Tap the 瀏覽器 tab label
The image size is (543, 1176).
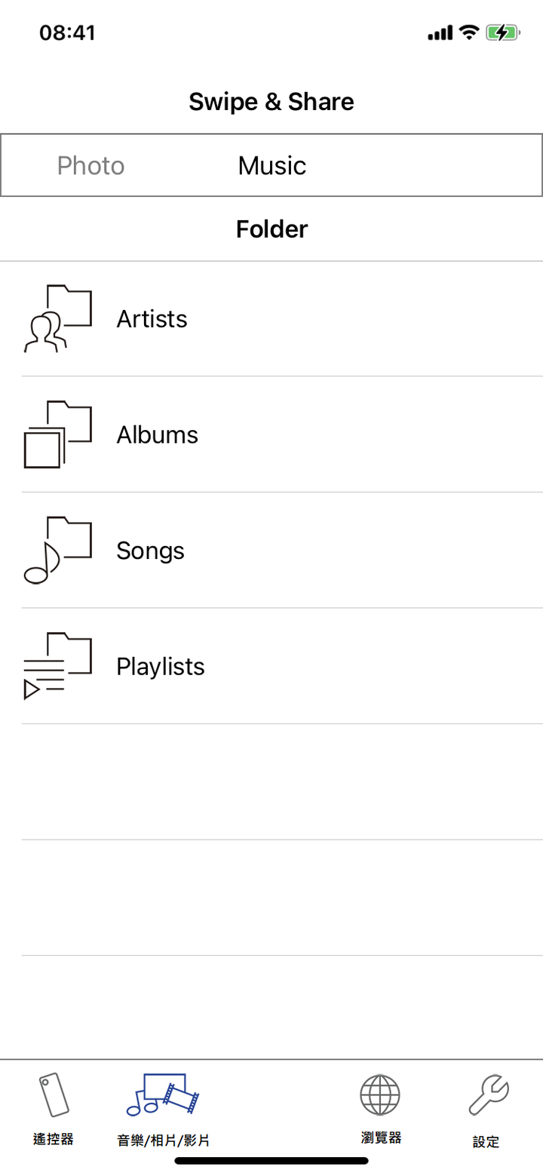tap(381, 1138)
